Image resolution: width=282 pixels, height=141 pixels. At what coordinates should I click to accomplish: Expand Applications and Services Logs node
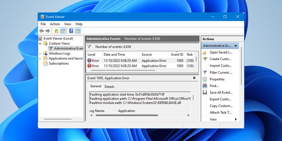point(40,59)
